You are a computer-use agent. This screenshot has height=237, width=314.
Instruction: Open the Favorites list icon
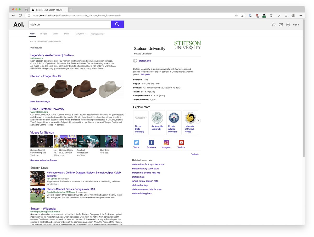tap(279, 15)
